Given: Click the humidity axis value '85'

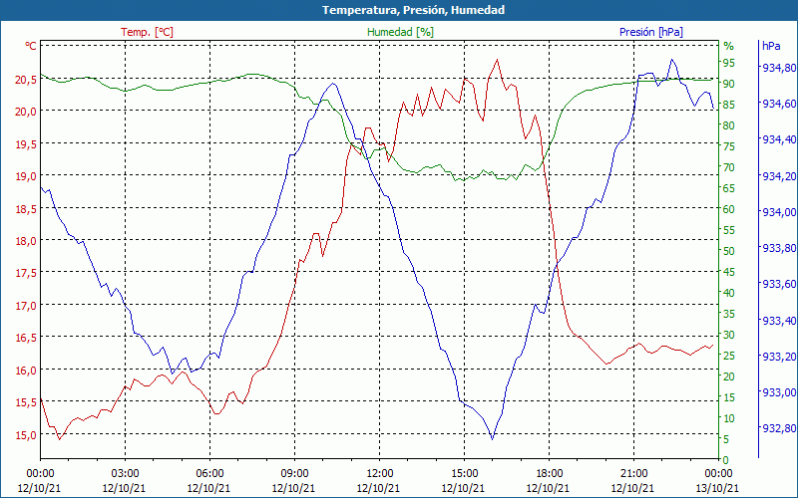Looking at the screenshot, I should click(729, 105).
